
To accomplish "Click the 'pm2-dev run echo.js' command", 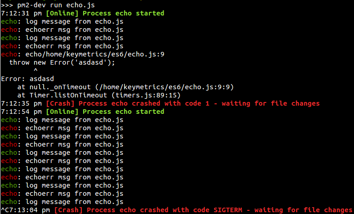I will click(56, 5).
